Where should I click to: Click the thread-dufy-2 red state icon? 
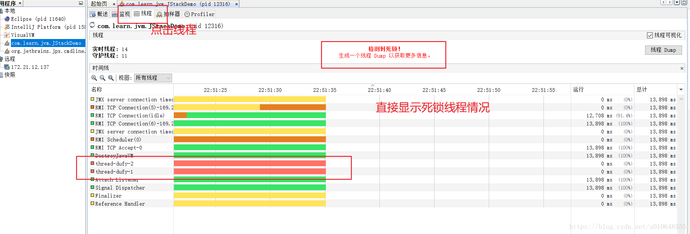click(93, 163)
